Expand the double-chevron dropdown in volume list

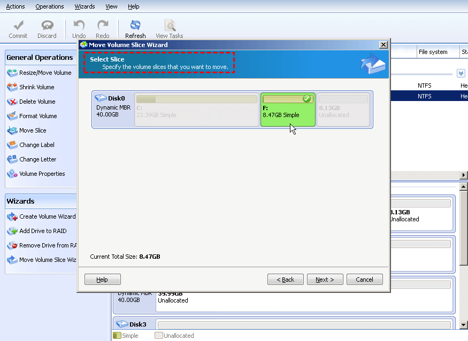pyautogui.click(x=461, y=73)
